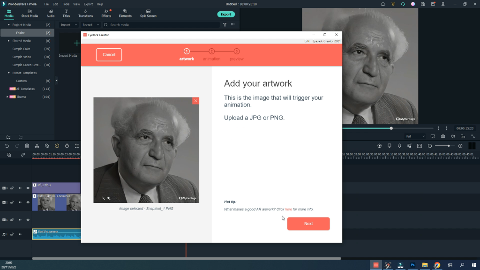Zoom out timeline with minus icon
The width and height of the screenshot is (480, 270).
(430, 146)
